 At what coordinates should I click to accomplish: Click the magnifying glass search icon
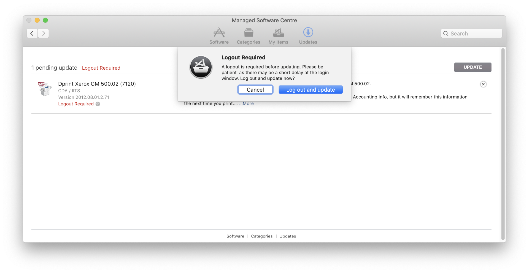click(446, 34)
